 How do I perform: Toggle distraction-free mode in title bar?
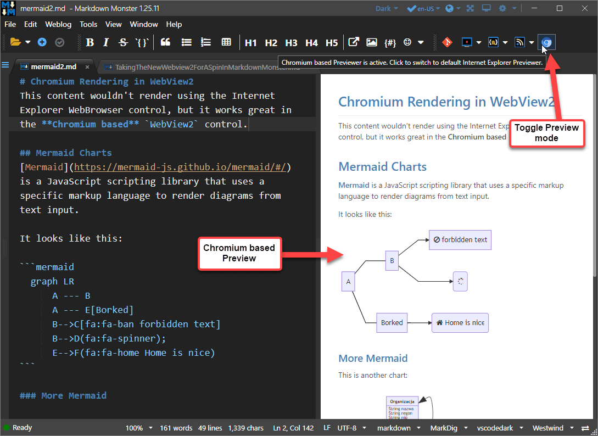coord(470,8)
